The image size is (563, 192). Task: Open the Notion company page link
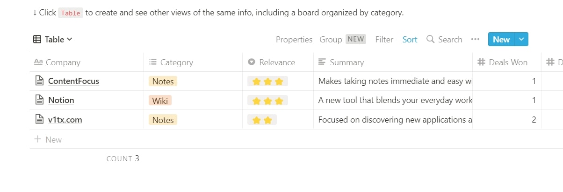pyautogui.click(x=61, y=100)
